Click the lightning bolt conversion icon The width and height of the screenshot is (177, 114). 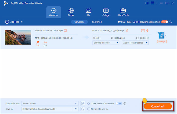click(x=88, y=103)
